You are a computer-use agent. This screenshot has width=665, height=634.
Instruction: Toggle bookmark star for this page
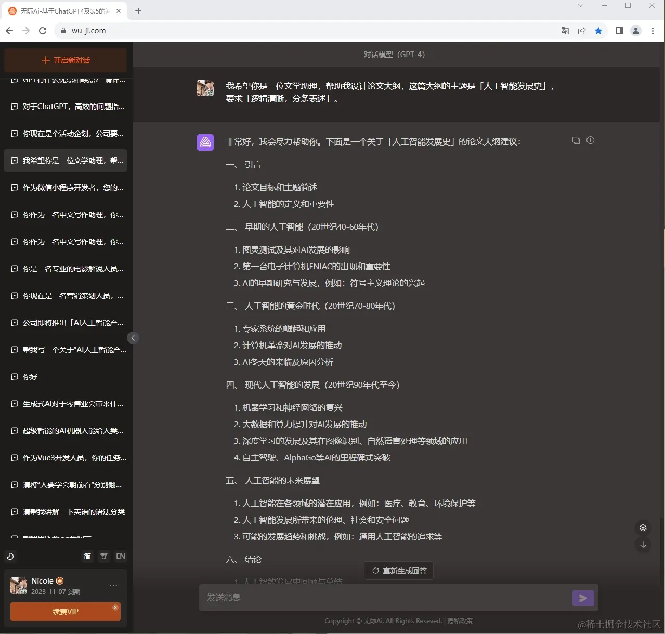[598, 31]
